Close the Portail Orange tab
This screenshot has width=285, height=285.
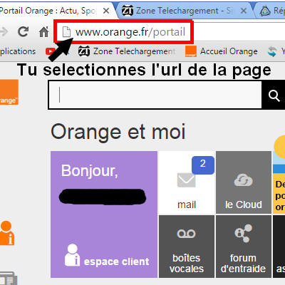click(106, 11)
